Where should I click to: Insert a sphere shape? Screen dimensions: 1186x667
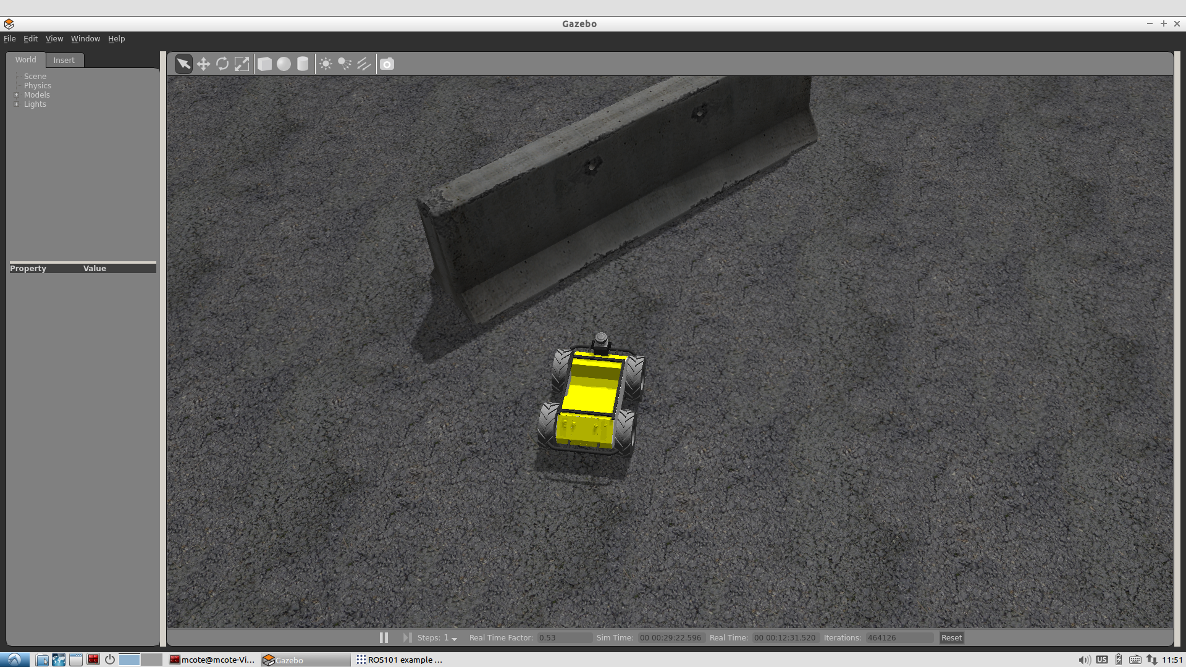pyautogui.click(x=284, y=64)
